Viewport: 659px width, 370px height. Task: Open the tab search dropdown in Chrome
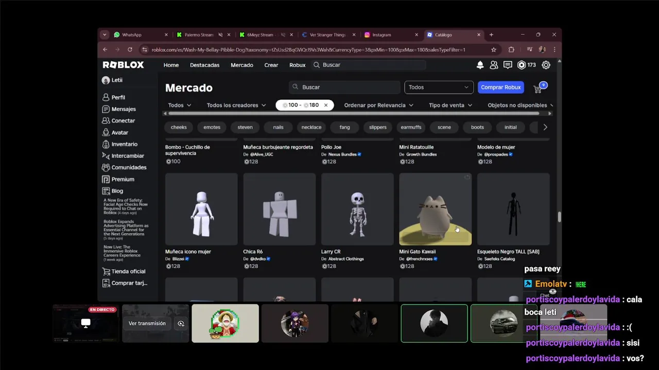click(x=105, y=35)
